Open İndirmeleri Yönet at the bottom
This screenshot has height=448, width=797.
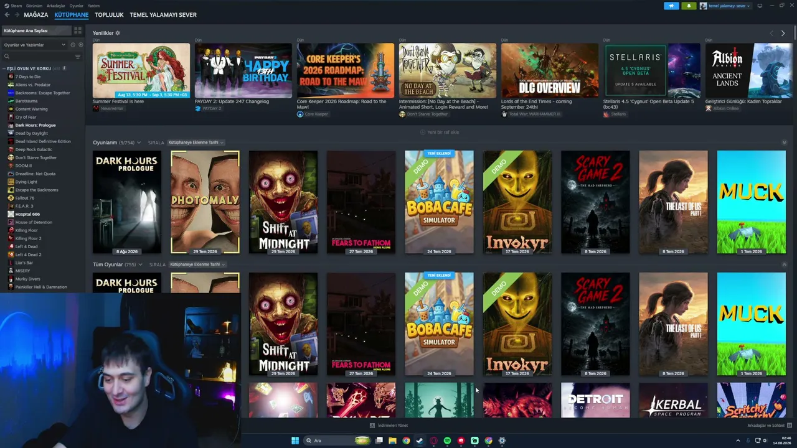(x=389, y=426)
